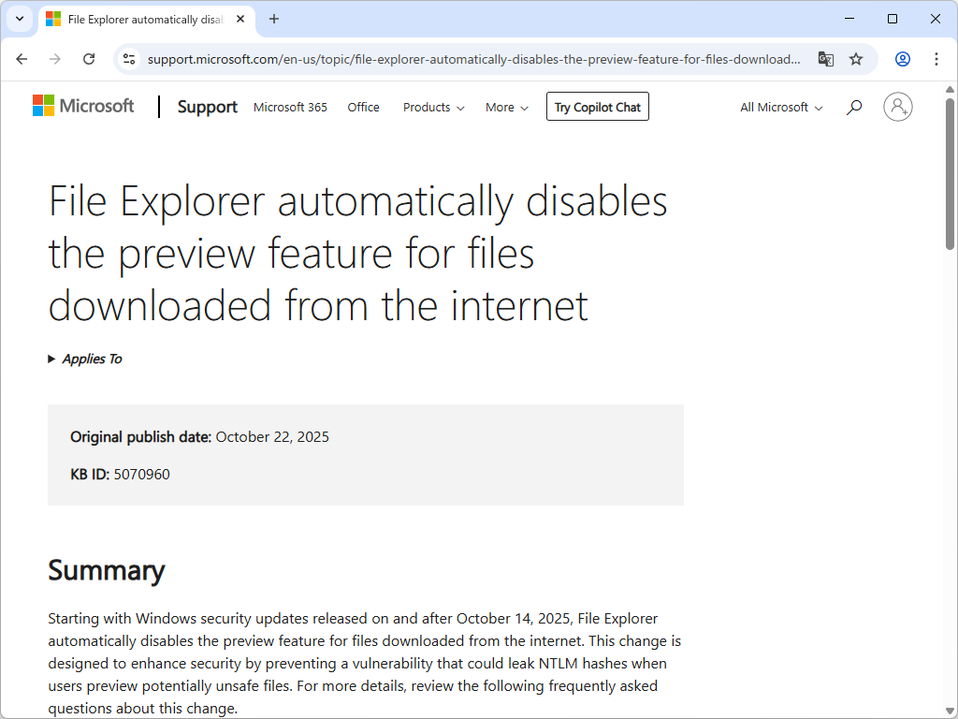Go to the Office menu item
The height and width of the screenshot is (719, 958).
coord(364,107)
